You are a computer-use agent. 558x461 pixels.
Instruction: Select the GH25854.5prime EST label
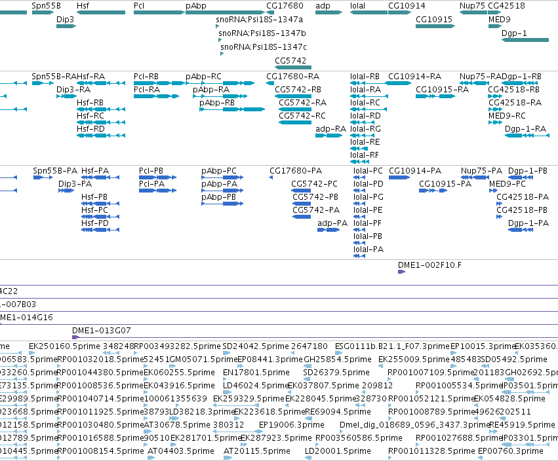(338, 360)
